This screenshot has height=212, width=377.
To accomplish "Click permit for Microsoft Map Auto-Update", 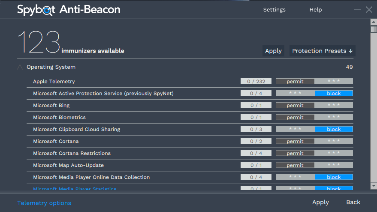I will (295, 165).
